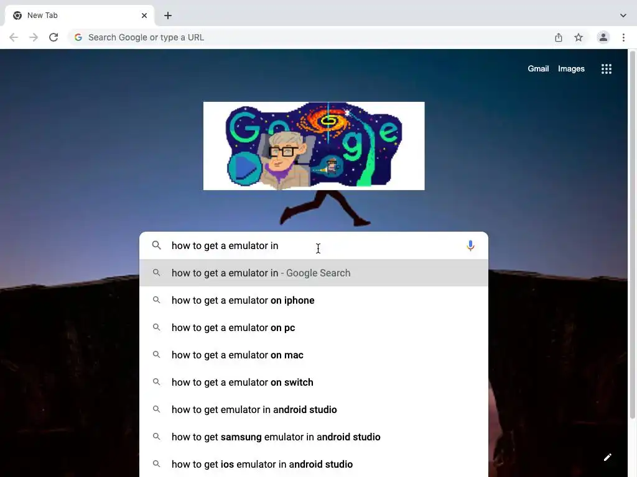Reload the page with refresh icon

point(53,37)
